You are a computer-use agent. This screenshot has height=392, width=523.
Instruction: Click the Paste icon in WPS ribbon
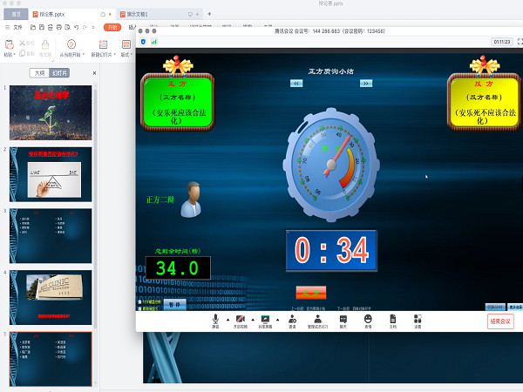point(9,44)
